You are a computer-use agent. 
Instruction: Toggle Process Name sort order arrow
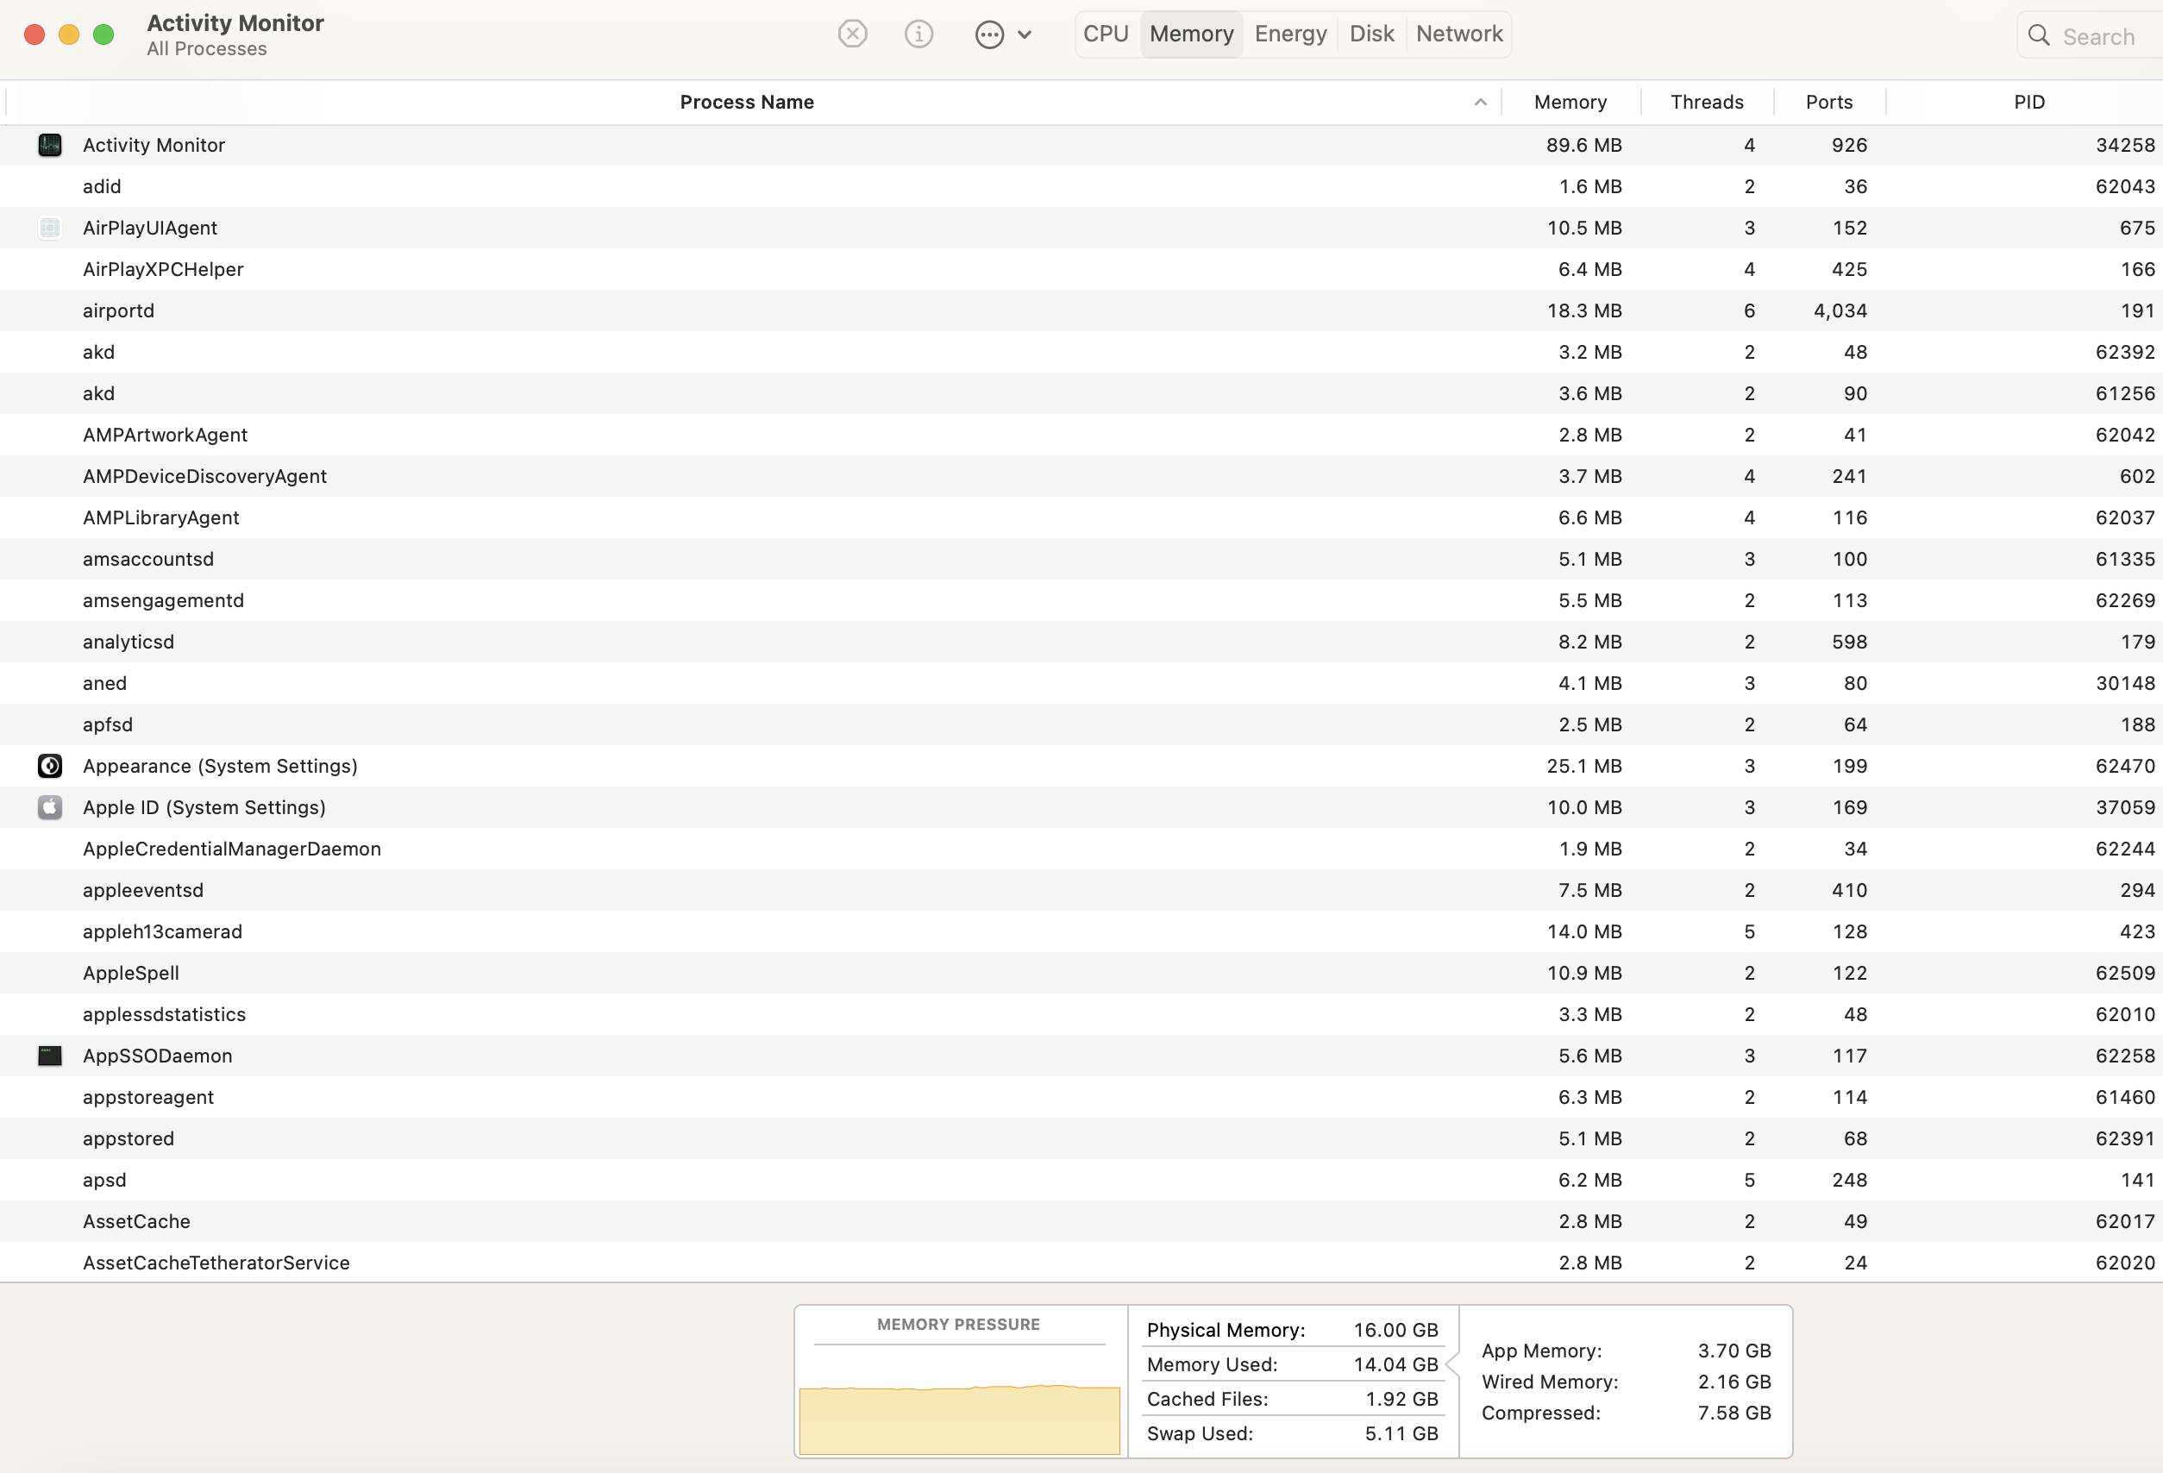click(1480, 103)
